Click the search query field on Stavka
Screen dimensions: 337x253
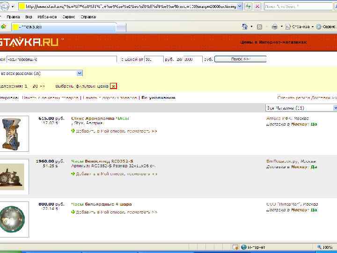pos(62,60)
